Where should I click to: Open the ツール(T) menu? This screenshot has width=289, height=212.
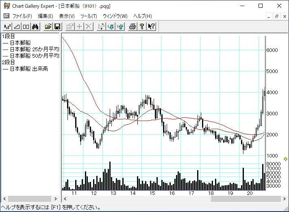(89, 16)
